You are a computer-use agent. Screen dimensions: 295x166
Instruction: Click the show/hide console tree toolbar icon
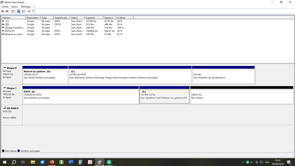coord(13,11)
